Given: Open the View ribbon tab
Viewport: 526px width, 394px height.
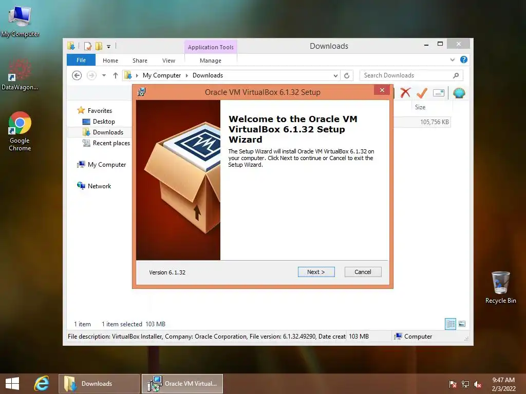Looking at the screenshot, I should (x=168, y=61).
